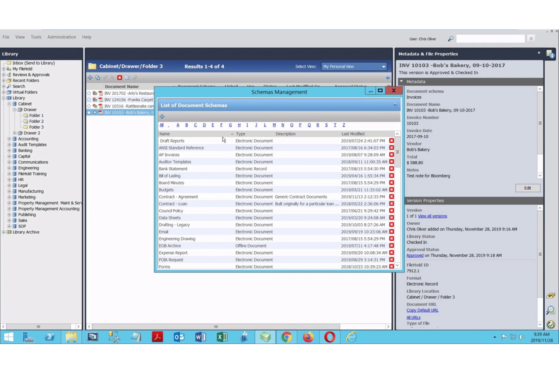Viewport: 559px width, 373px height.
Task: Open Excel from the taskbar
Action: 222,337
